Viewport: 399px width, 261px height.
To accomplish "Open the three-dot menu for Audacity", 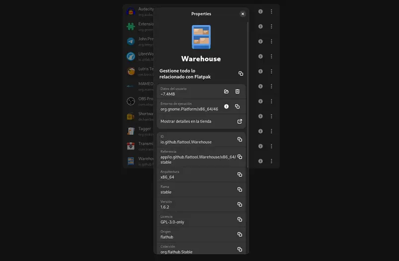I will pos(271,11).
